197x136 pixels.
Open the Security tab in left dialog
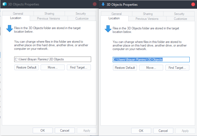pyautogui.click(x=81, y=14)
